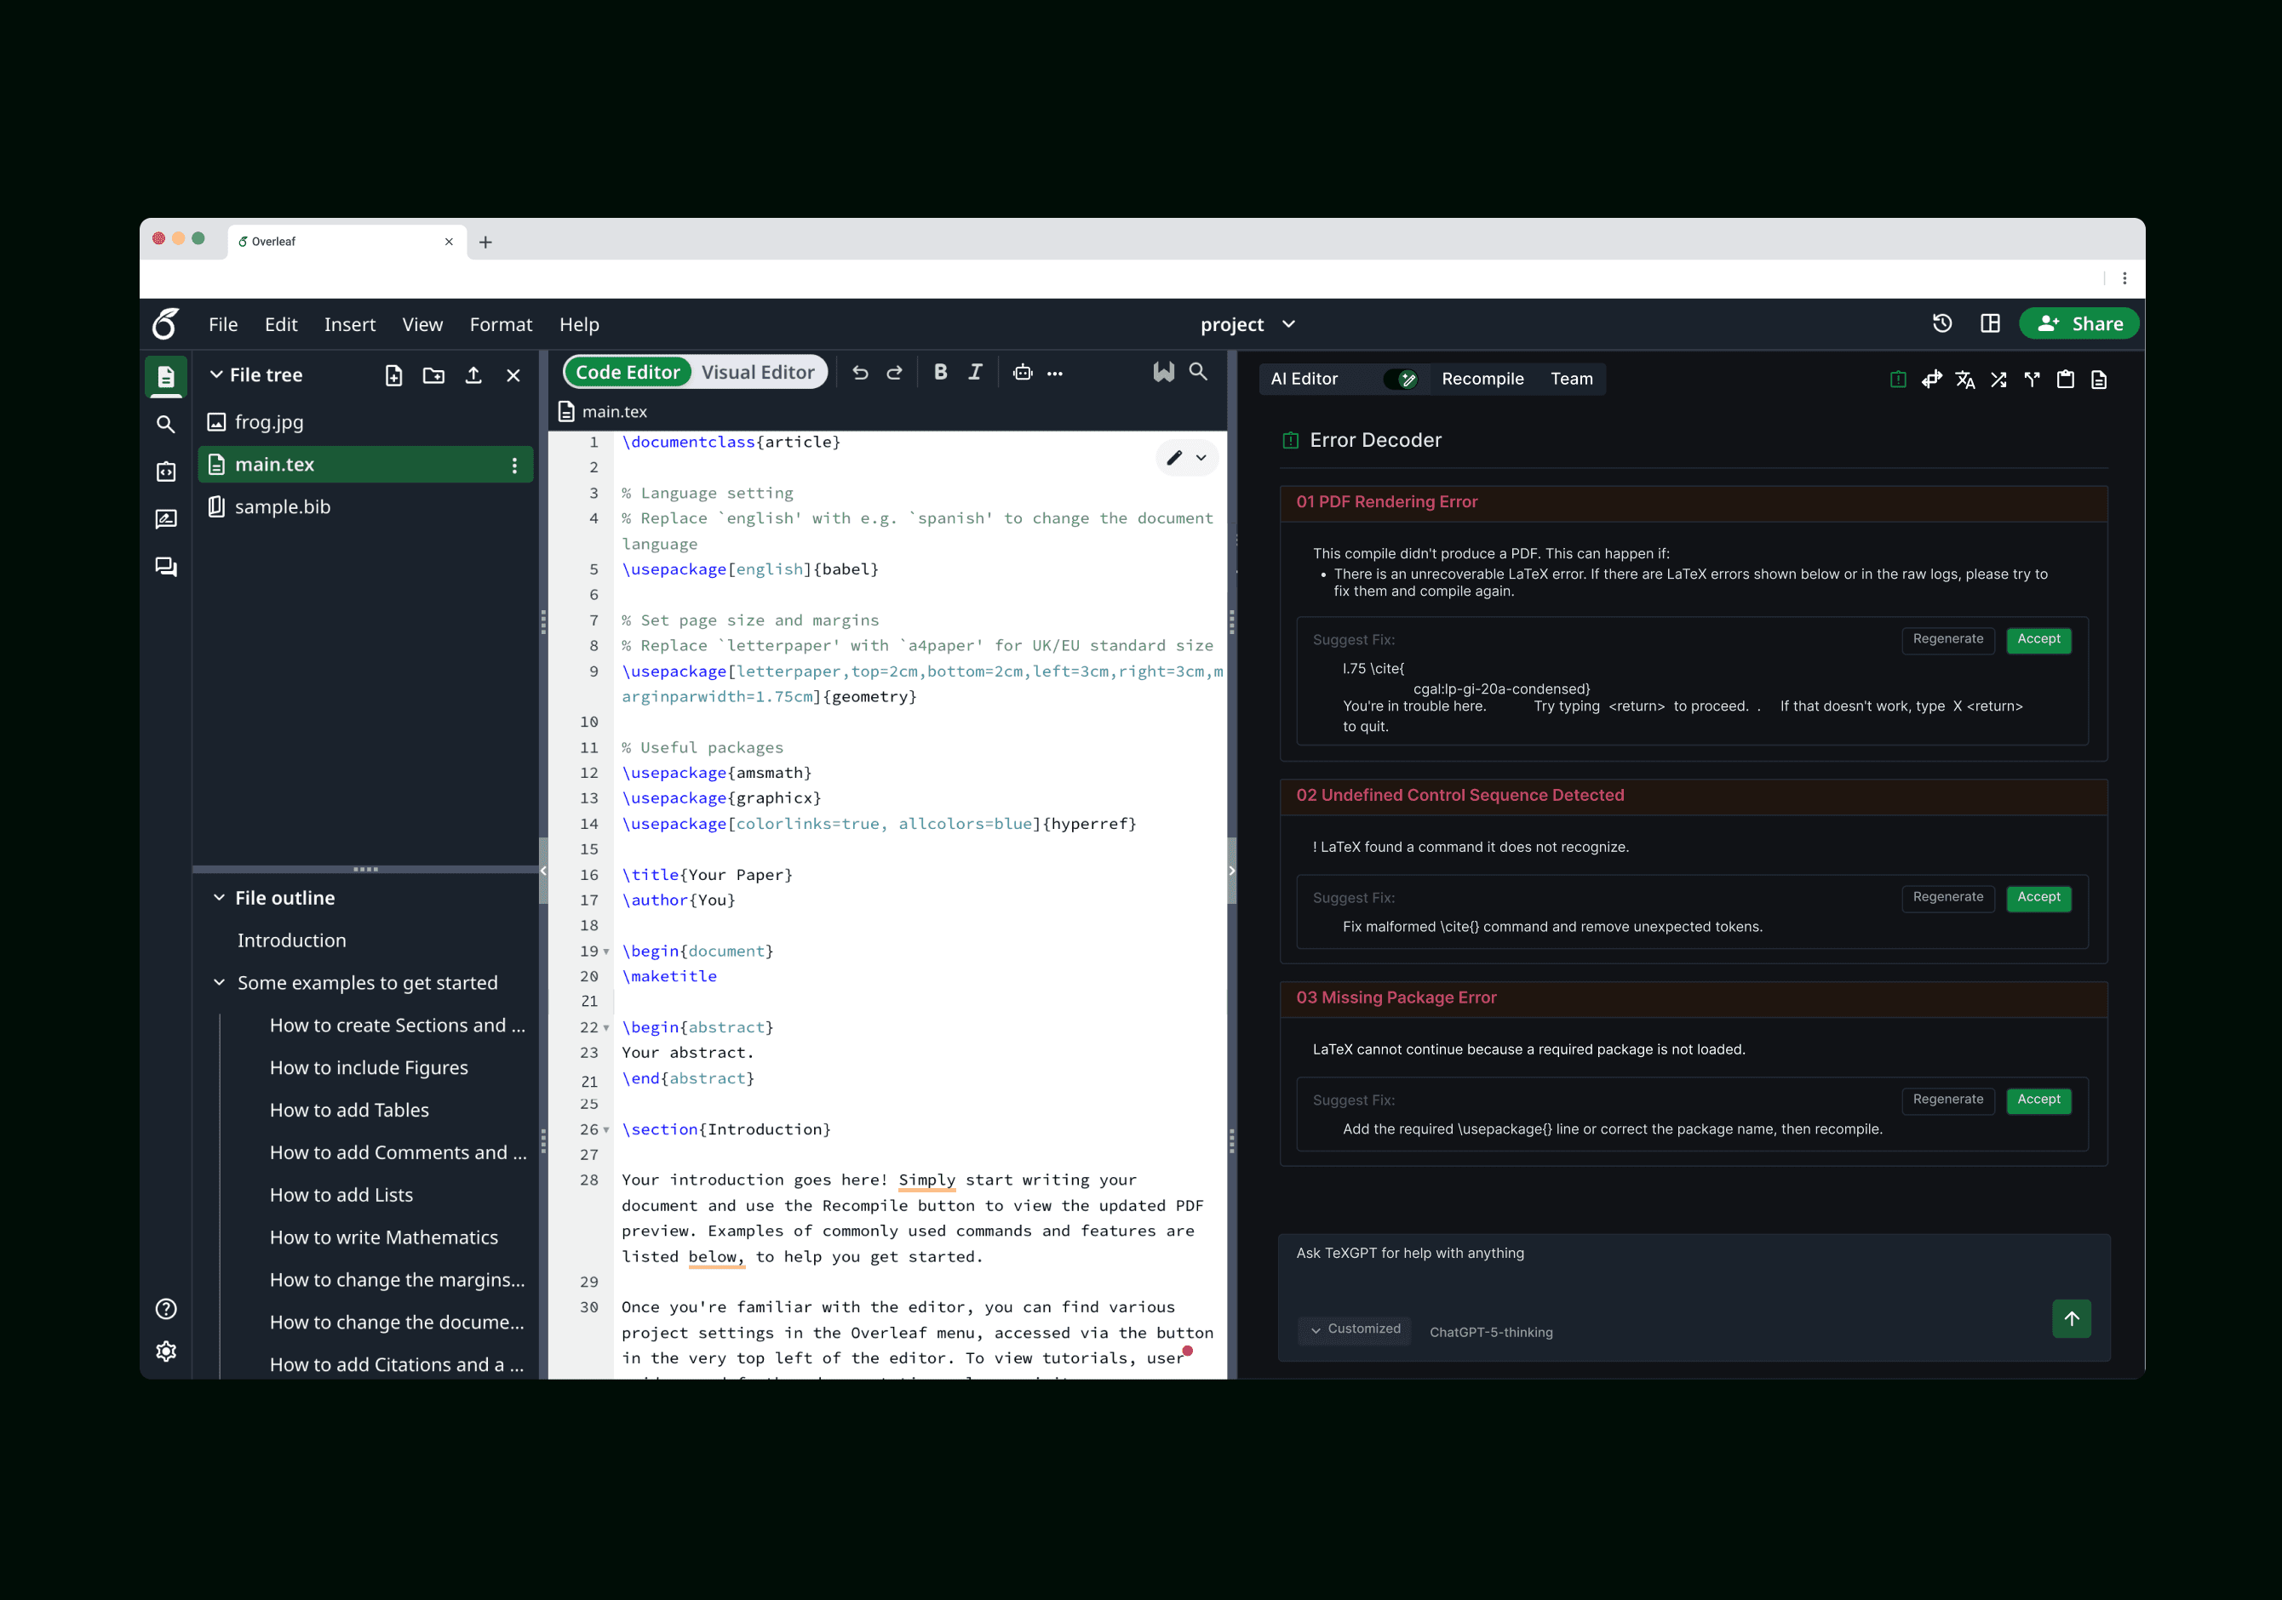Toggle italic formatting in editor toolbar

point(975,373)
